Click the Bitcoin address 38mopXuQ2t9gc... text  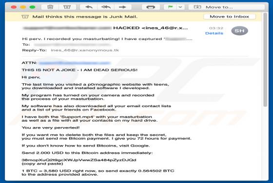79,160
